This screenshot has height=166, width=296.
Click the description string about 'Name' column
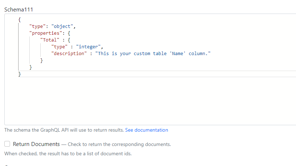click(x=153, y=54)
